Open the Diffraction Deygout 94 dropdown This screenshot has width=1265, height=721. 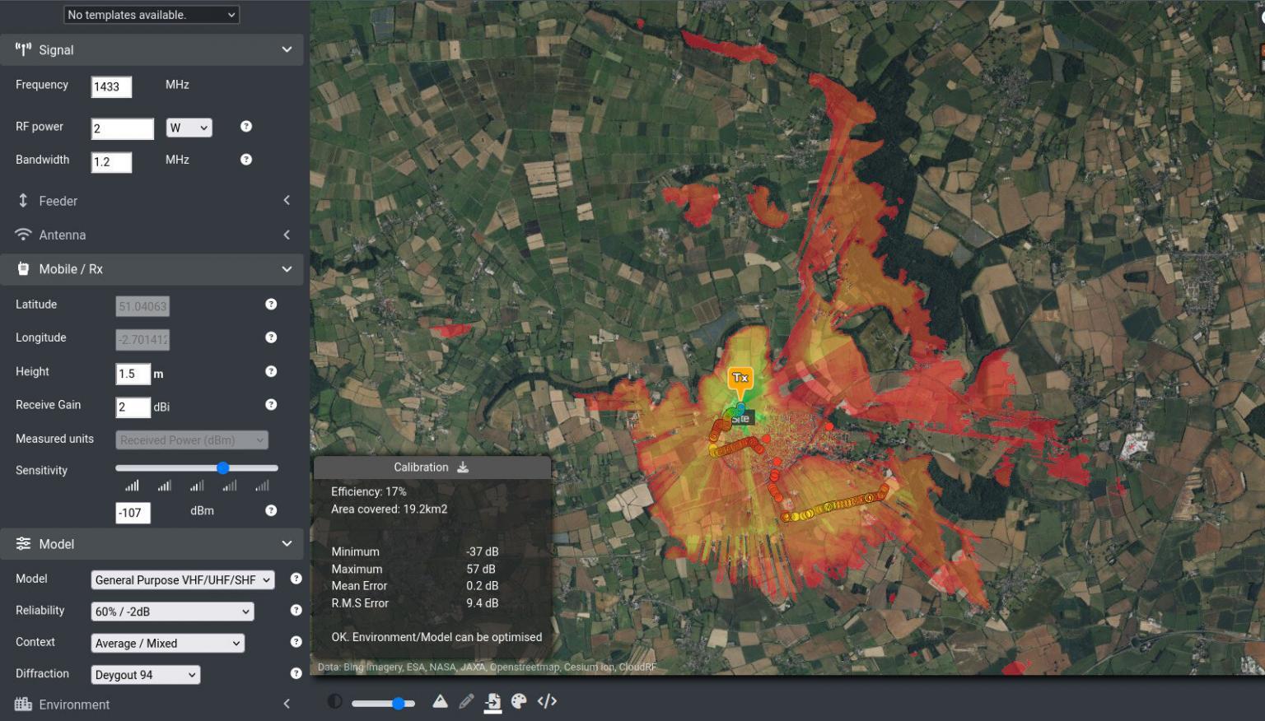(x=145, y=675)
